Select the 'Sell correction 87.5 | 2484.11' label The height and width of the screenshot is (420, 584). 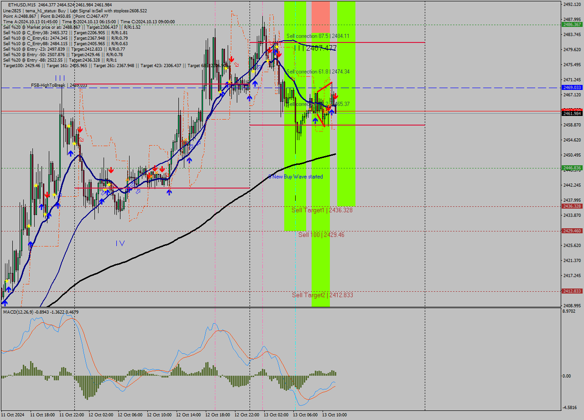[318, 36]
